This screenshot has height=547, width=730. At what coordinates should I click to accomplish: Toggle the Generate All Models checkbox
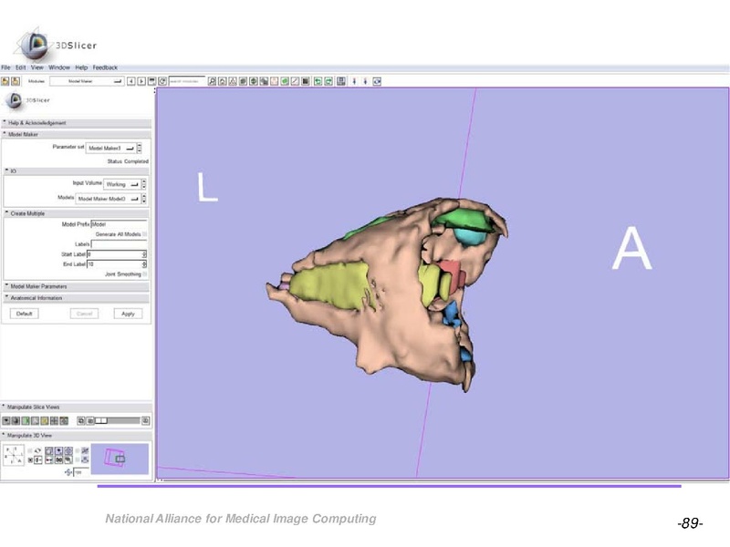point(144,234)
